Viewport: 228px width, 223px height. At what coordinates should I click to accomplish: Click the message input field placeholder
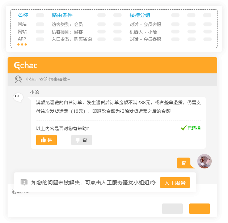(21, 192)
